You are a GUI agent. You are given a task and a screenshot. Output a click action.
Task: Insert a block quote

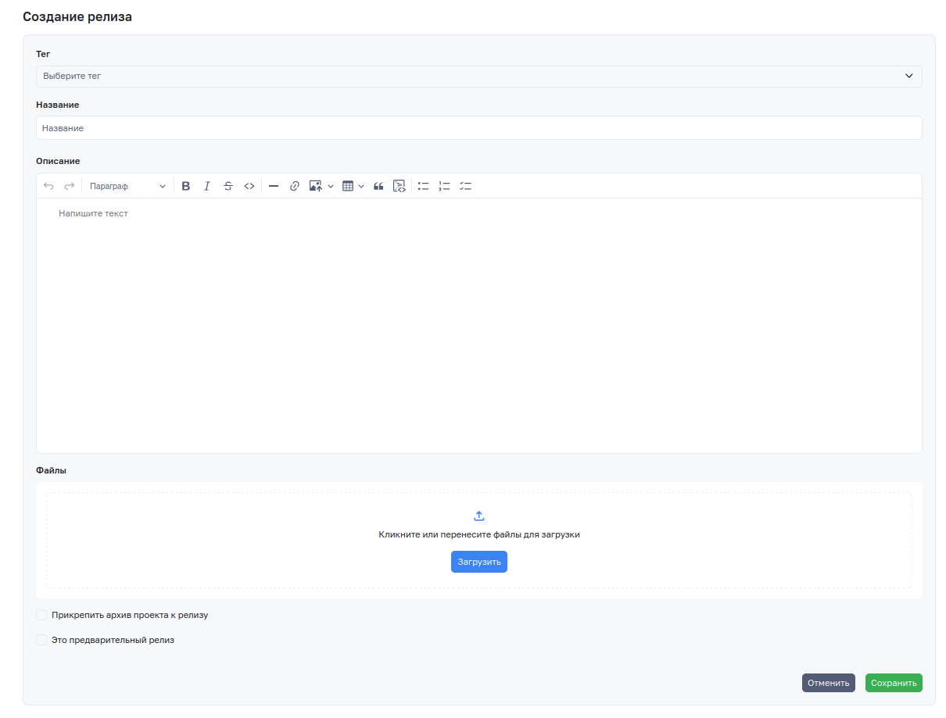point(378,186)
